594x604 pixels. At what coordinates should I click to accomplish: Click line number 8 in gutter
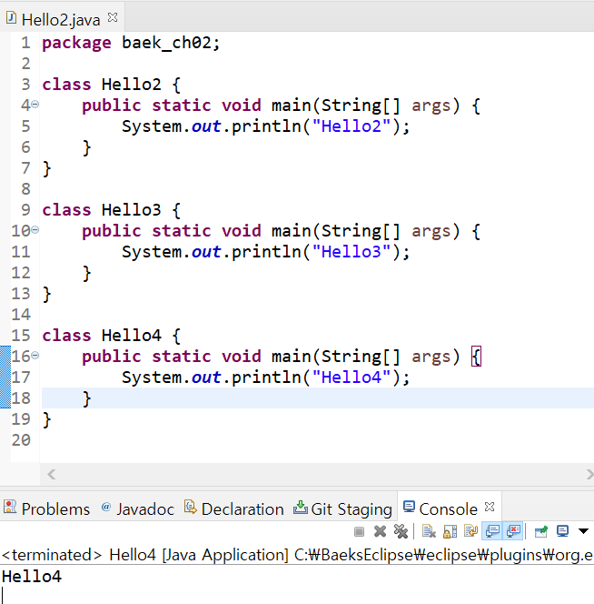coord(25,189)
